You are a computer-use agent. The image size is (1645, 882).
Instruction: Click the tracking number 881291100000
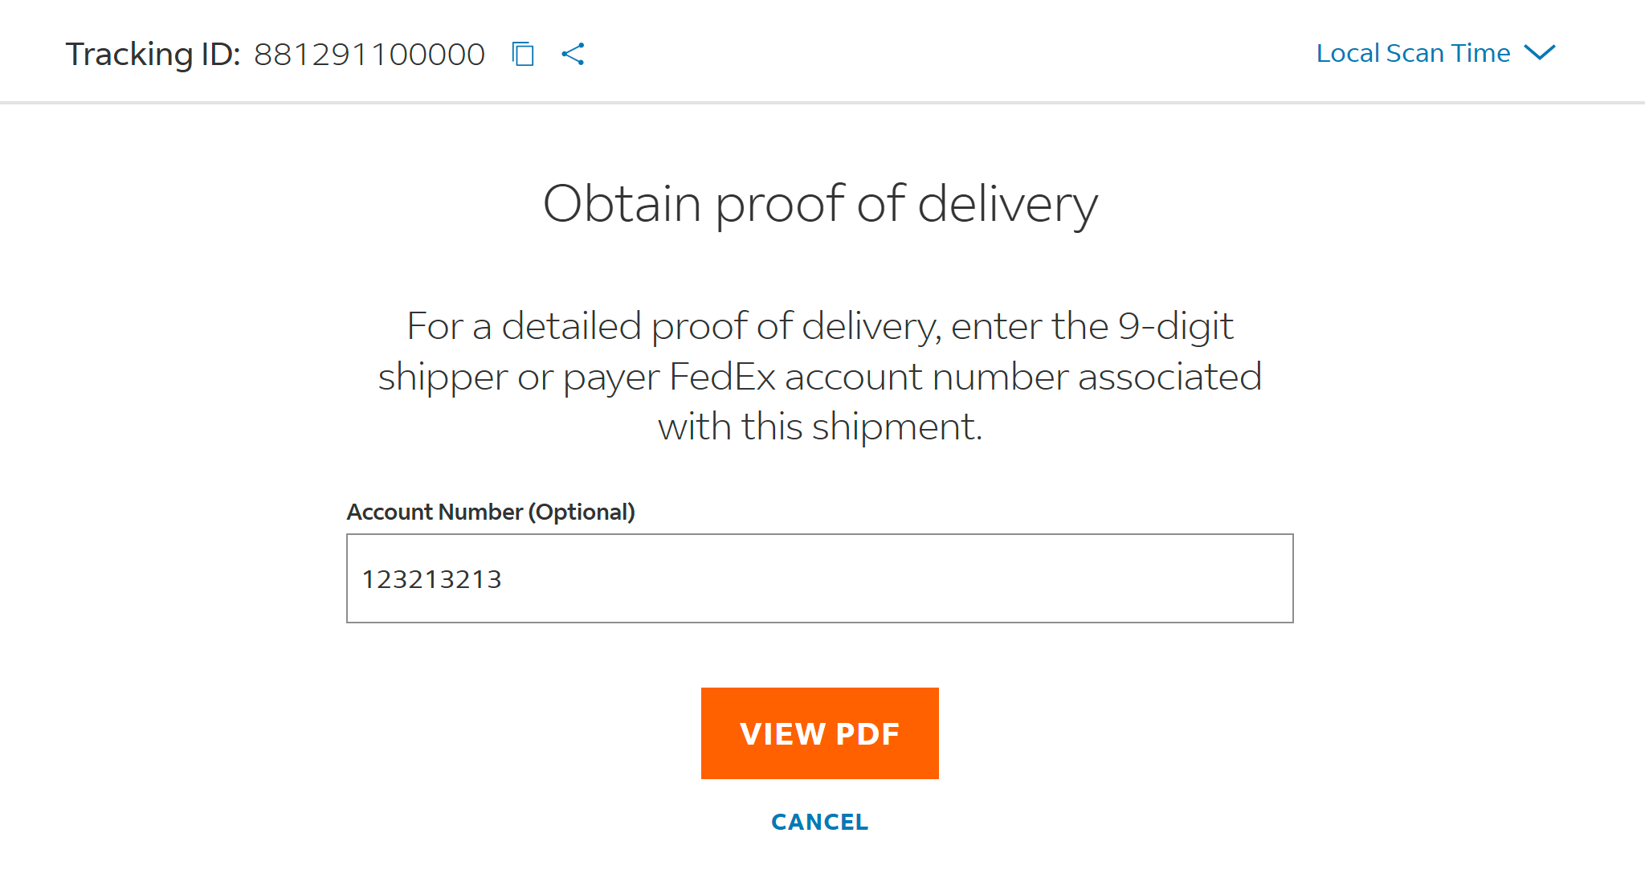pyautogui.click(x=369, y=55)
